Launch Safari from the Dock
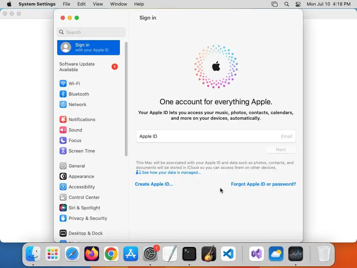Image resolution: width=357 pixels, height=268 pixels. coord(72,254)
